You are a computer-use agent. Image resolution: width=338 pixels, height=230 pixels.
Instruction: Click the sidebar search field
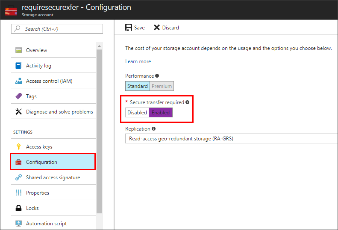pyautogui.click(x=57, y=29)
